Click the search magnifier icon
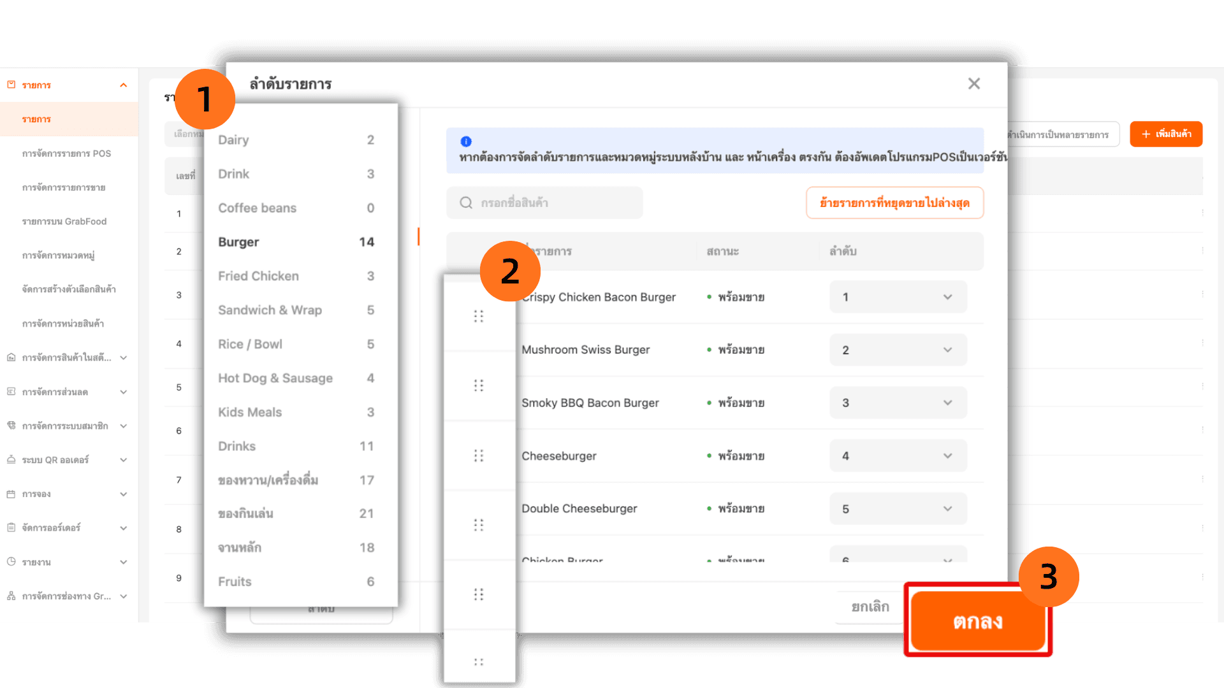1224x688 pixels. coord(466,203)
